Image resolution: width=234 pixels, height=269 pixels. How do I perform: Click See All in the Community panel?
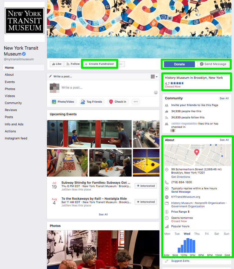[x=224, y=98]
